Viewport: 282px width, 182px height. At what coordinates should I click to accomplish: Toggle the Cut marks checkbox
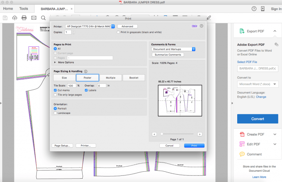click(x=55, y=90)
